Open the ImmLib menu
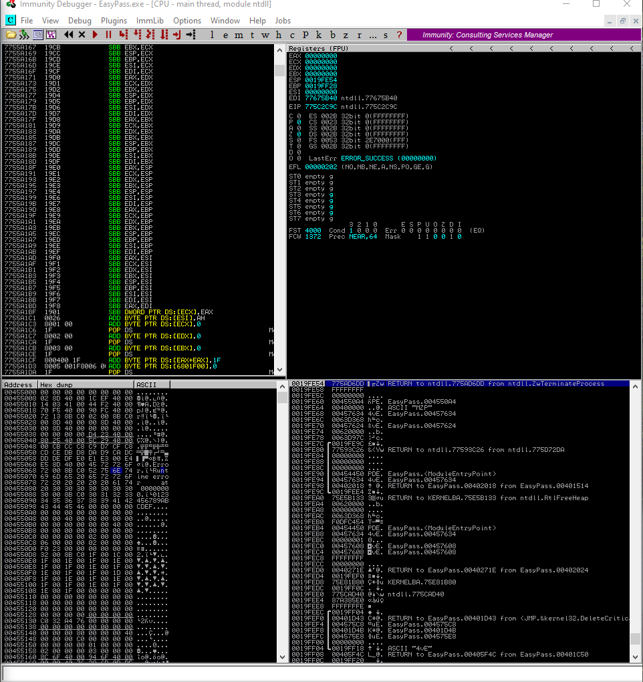This screenshot has width=643, height=682. coord(150,21)
